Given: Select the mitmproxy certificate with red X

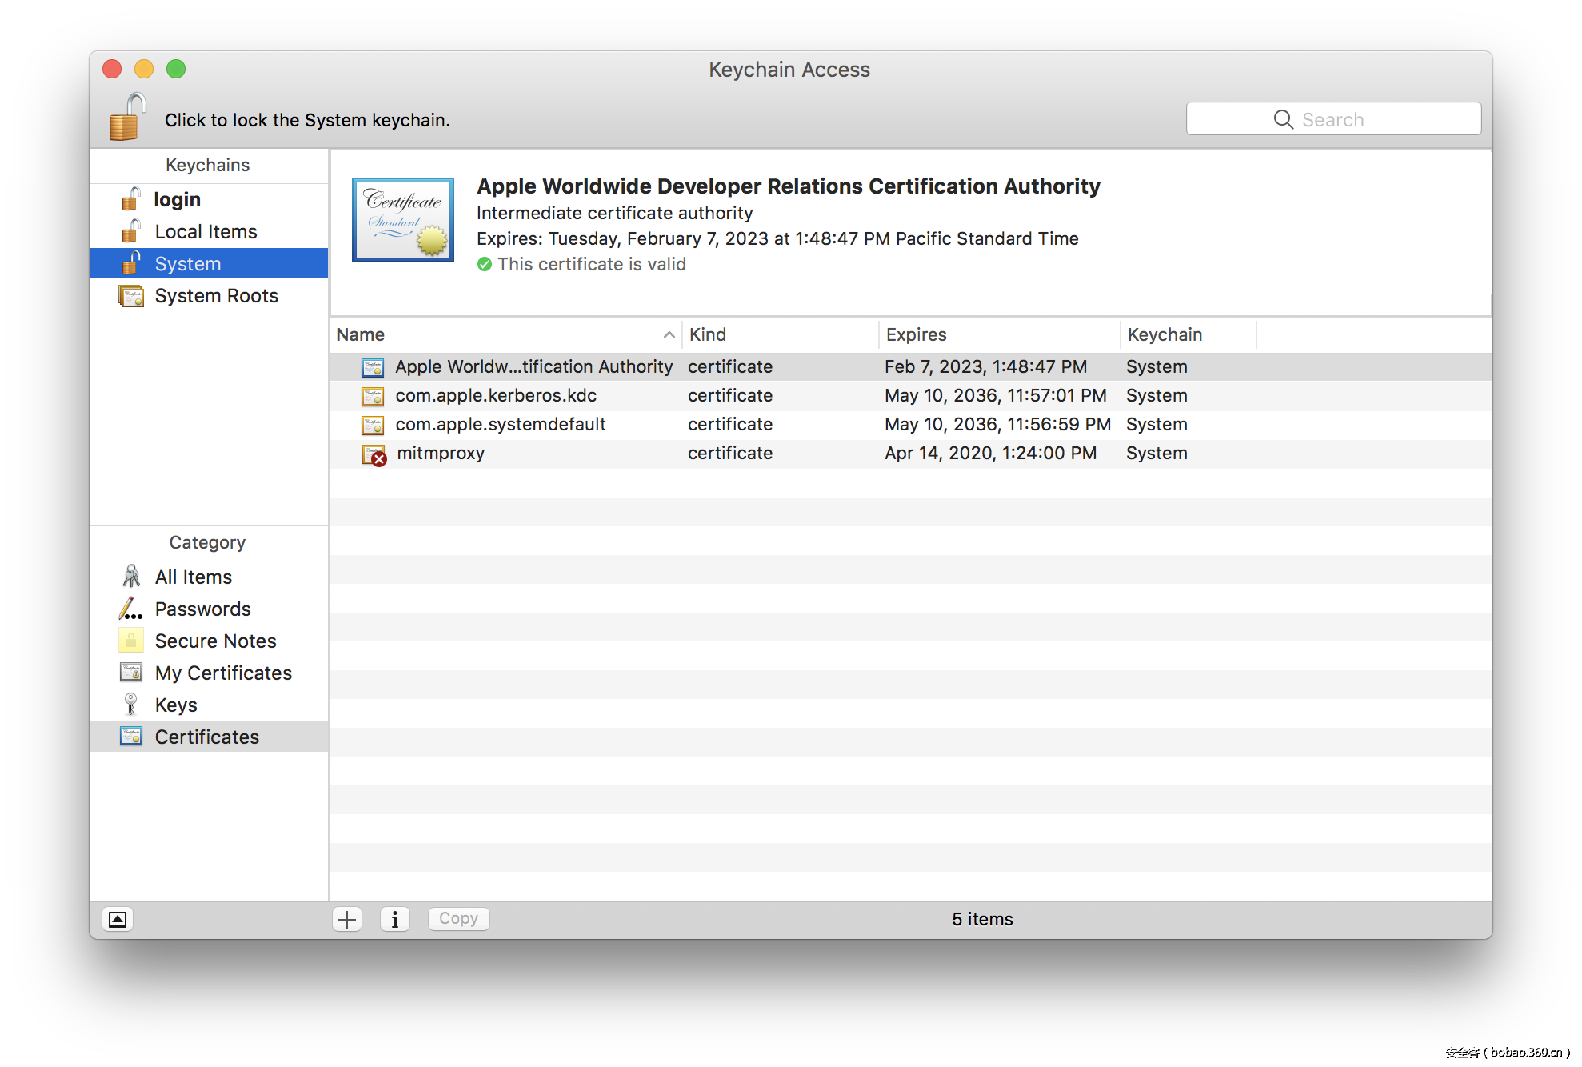Looking at the screenshot, I should pyautogui.click(x=441, y=454).
